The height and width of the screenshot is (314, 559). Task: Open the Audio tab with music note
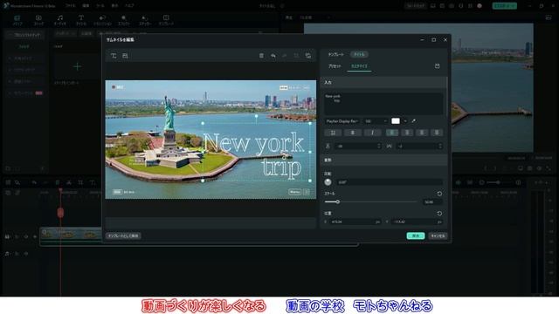pos(60,20)
